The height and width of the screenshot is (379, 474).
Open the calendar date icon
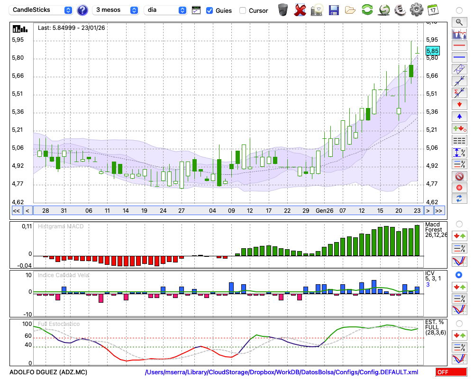pos(433,10)
